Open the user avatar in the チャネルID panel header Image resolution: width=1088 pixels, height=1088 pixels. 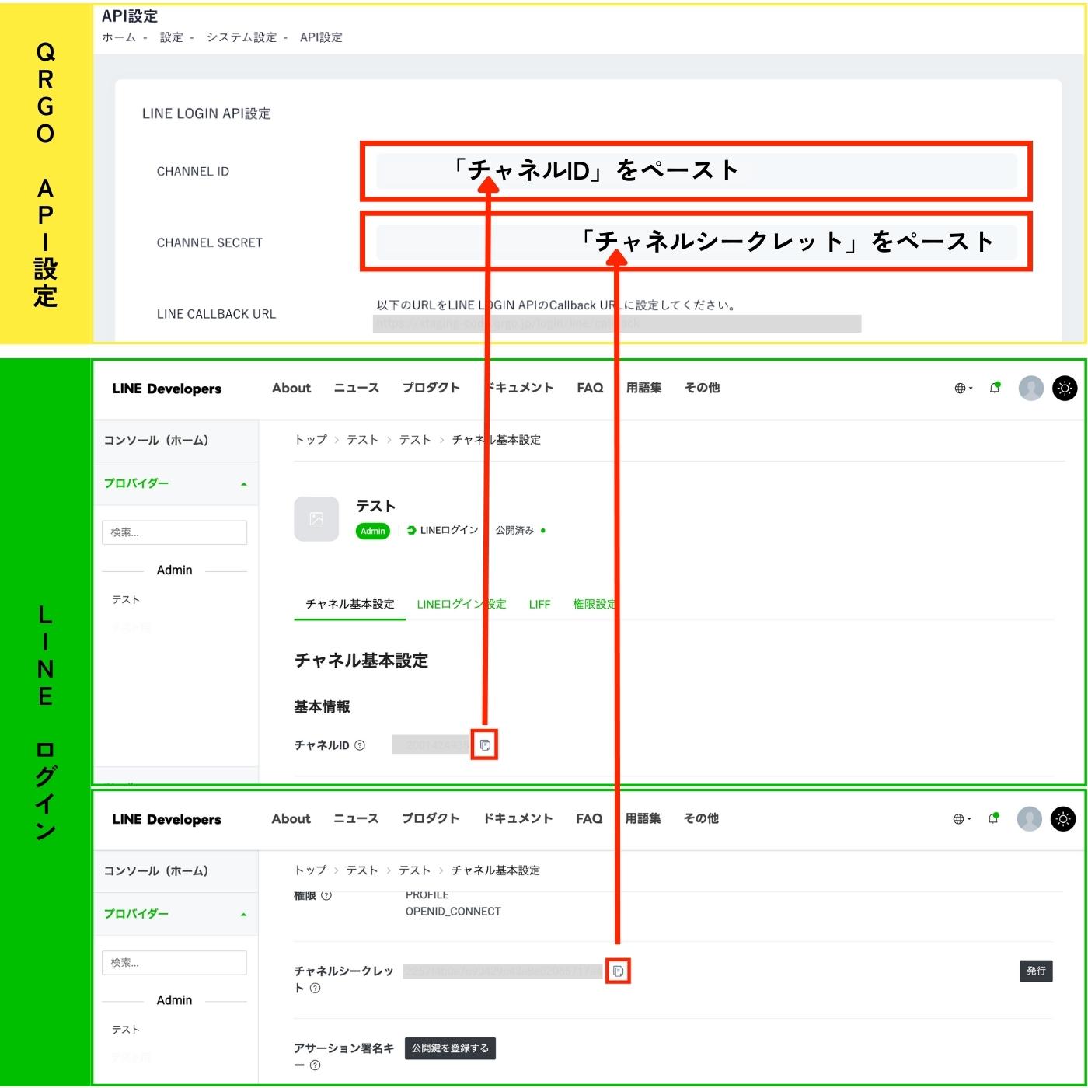[1031, 388]
